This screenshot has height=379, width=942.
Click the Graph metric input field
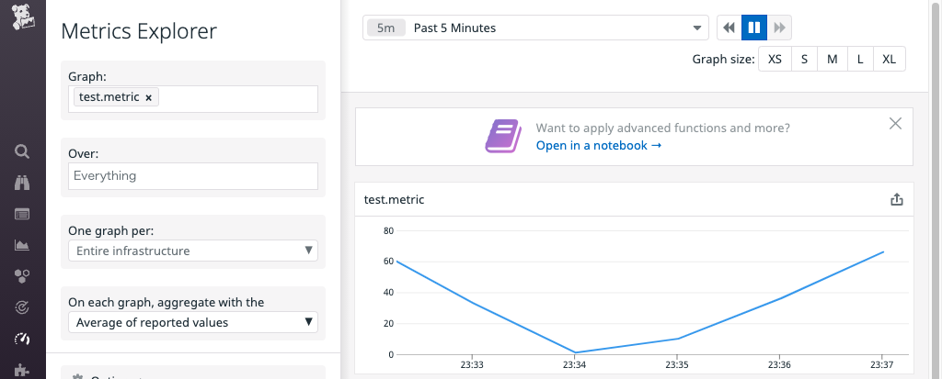[193, 99]
